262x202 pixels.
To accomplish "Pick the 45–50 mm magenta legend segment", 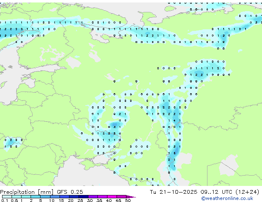I will coord(121,197).
